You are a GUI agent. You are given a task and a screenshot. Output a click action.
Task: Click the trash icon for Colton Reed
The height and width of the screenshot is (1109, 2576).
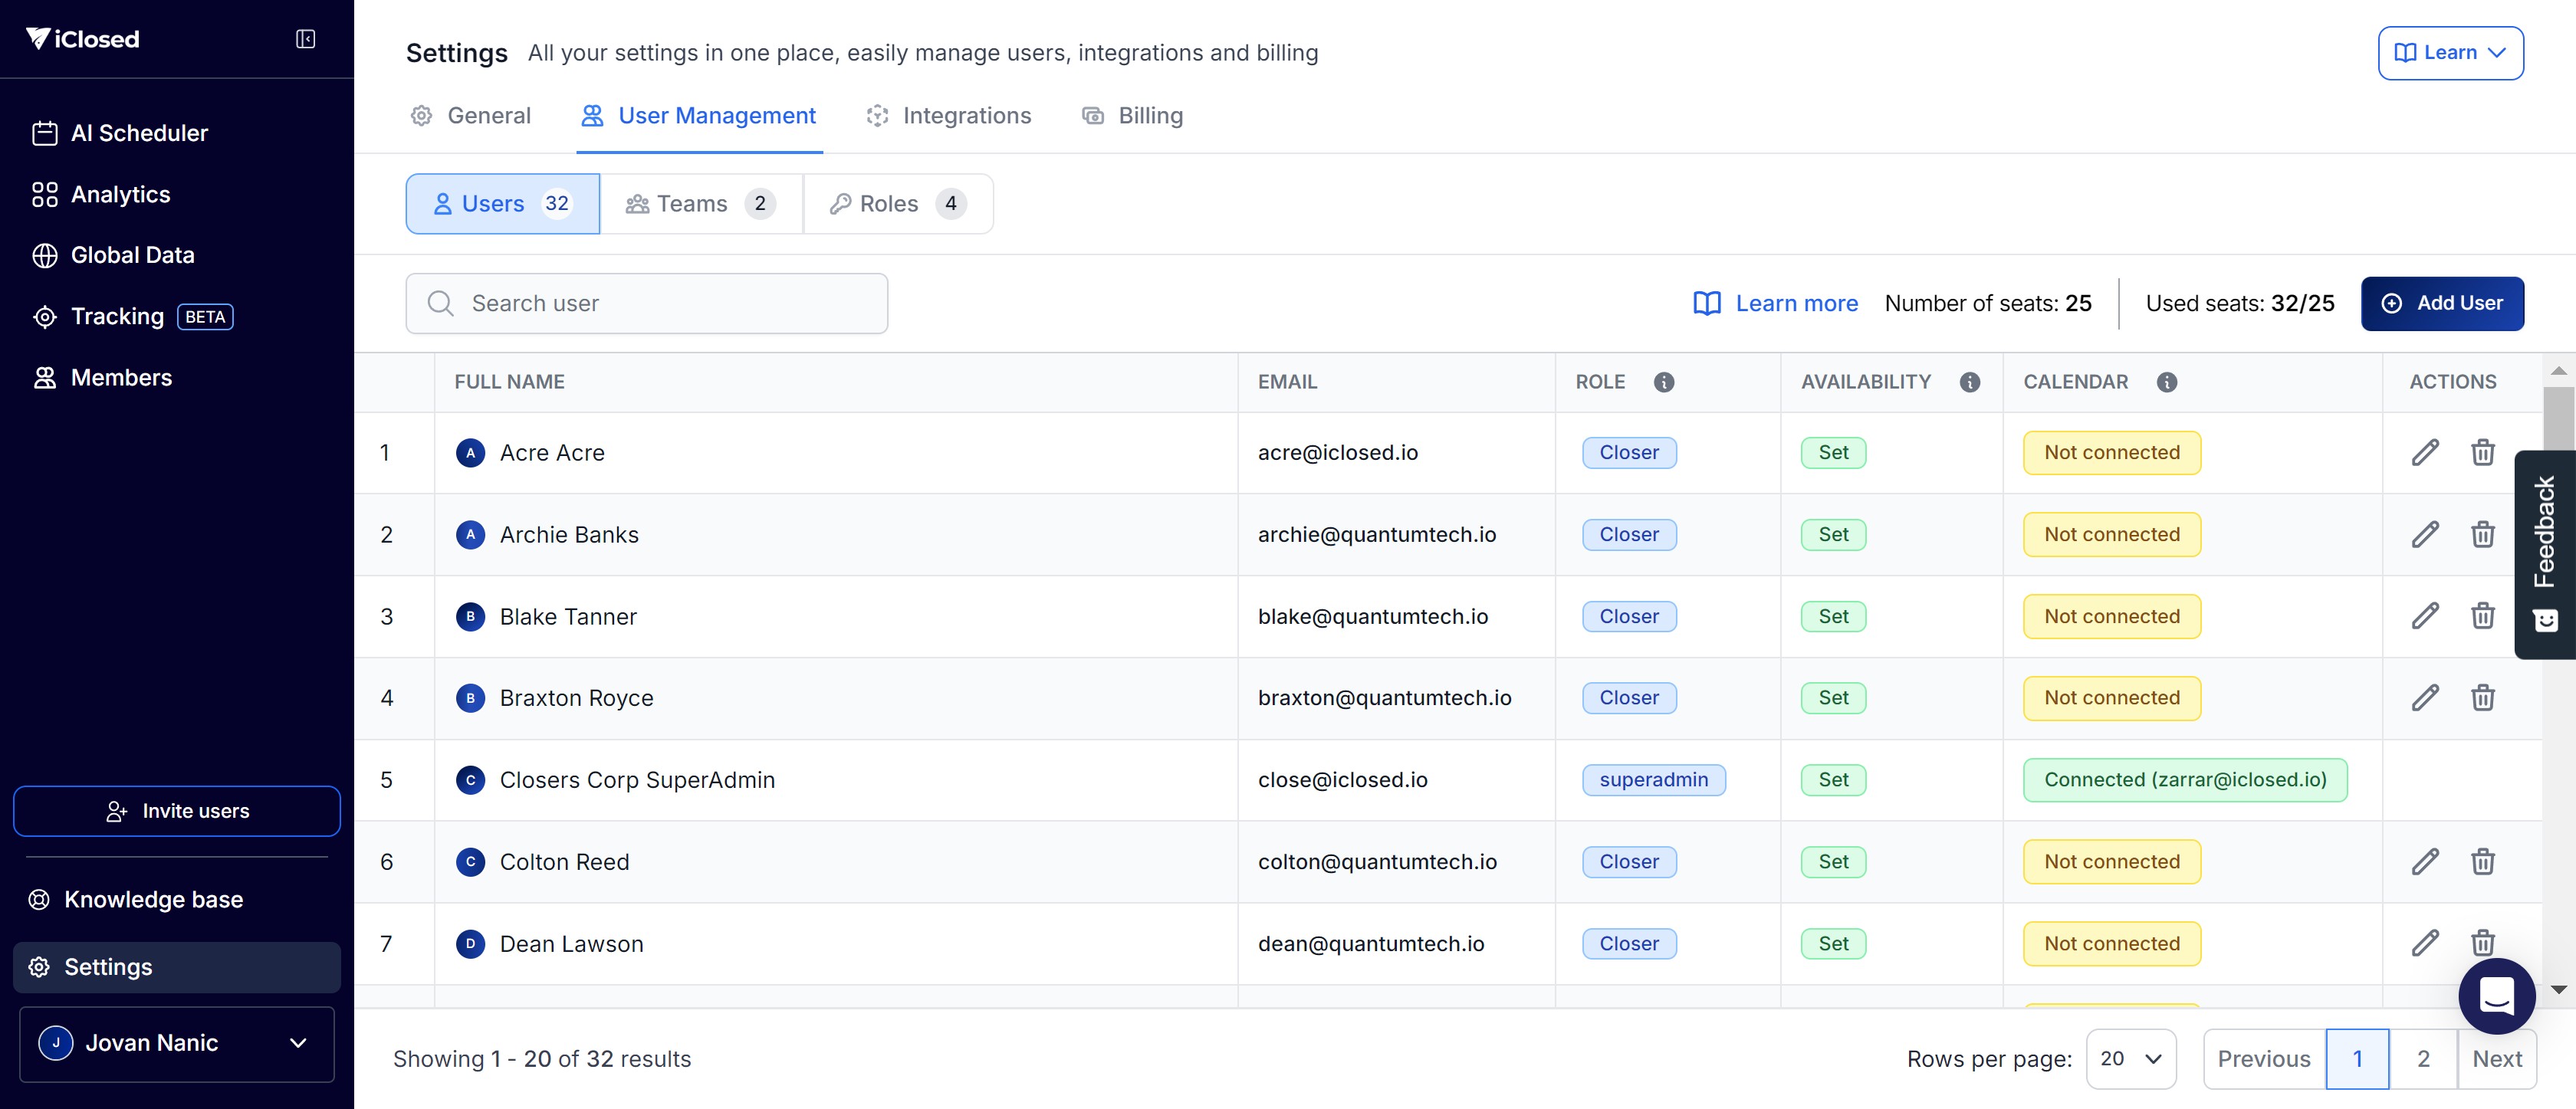(x=2482, y=862)
